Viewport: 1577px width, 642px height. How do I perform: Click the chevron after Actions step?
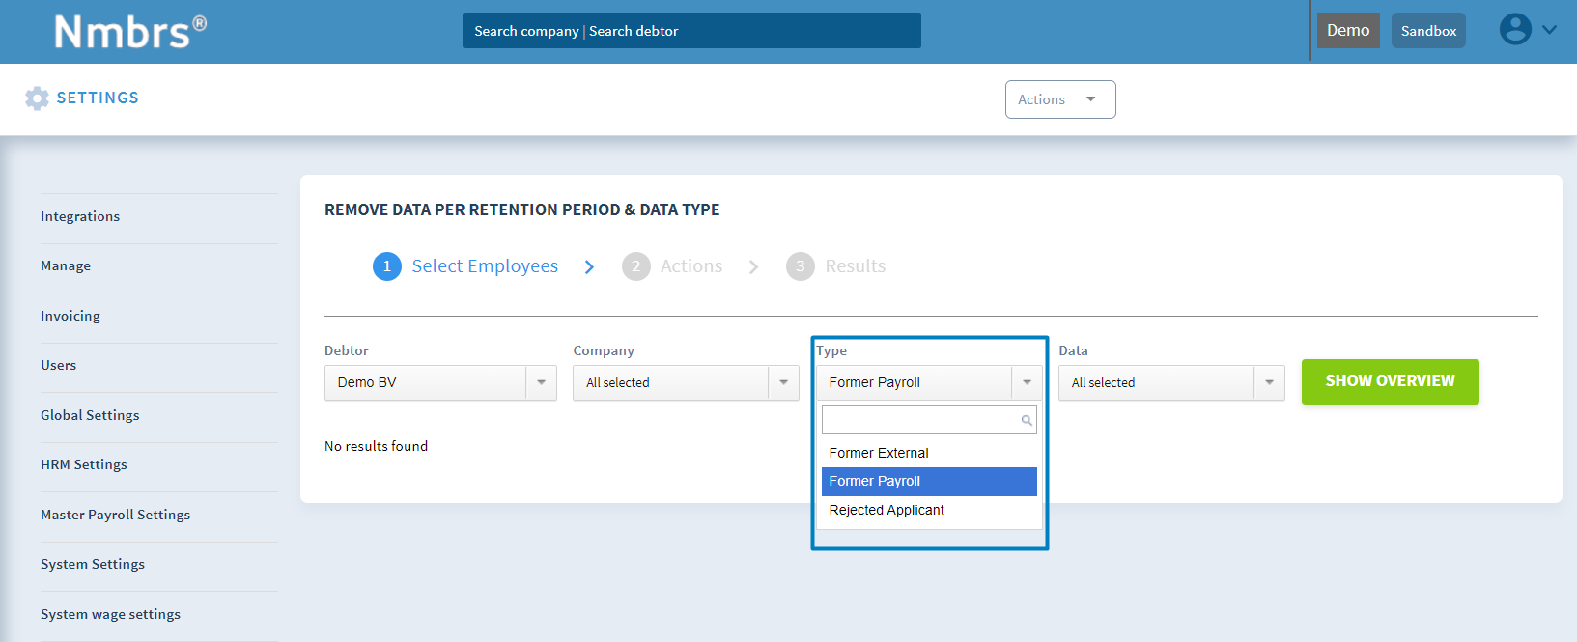point(753,266)
